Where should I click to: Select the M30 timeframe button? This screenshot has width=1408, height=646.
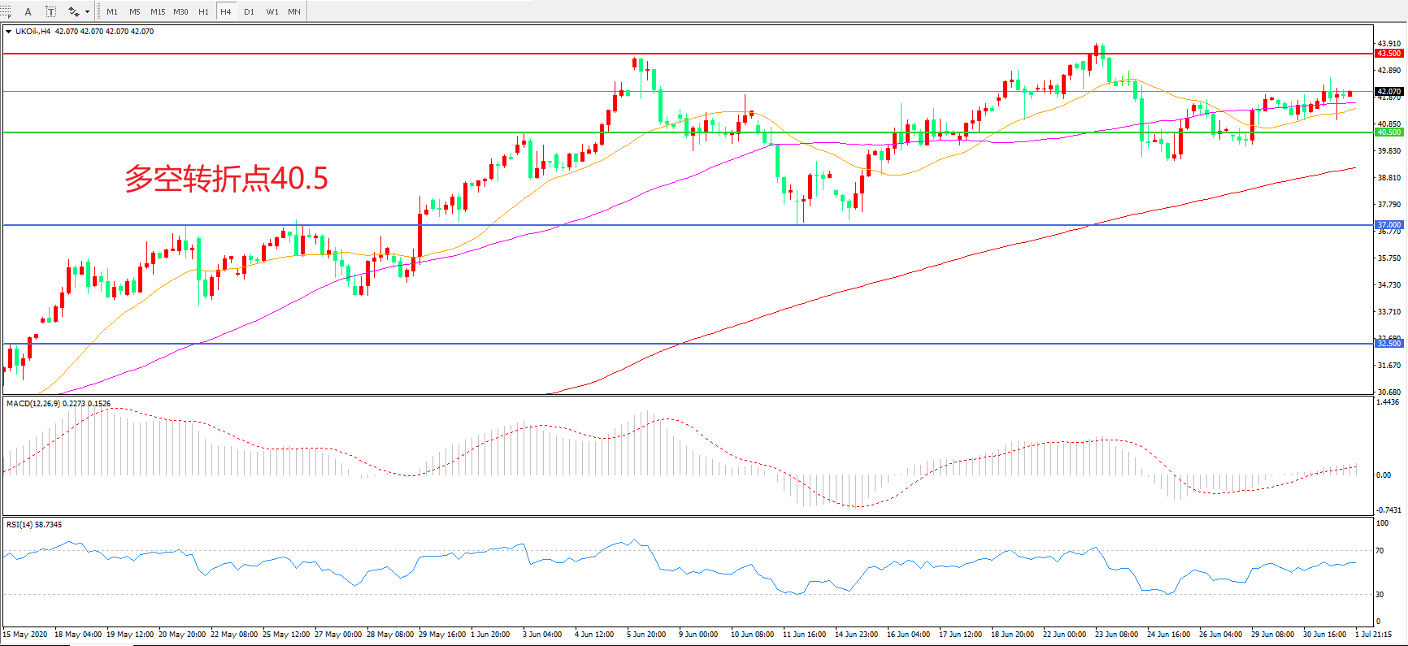click(180, 11)
